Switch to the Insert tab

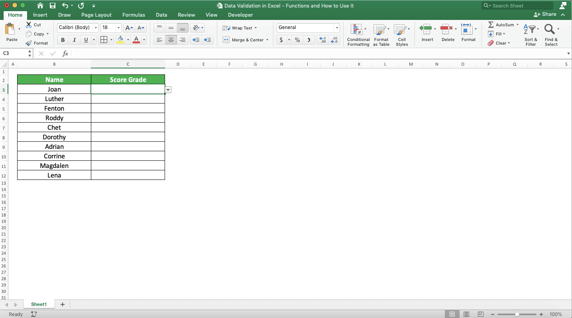(x=40, y=15)
